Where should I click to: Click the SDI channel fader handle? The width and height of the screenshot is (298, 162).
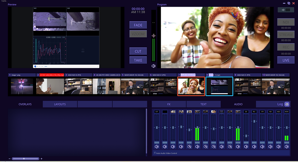246,136
